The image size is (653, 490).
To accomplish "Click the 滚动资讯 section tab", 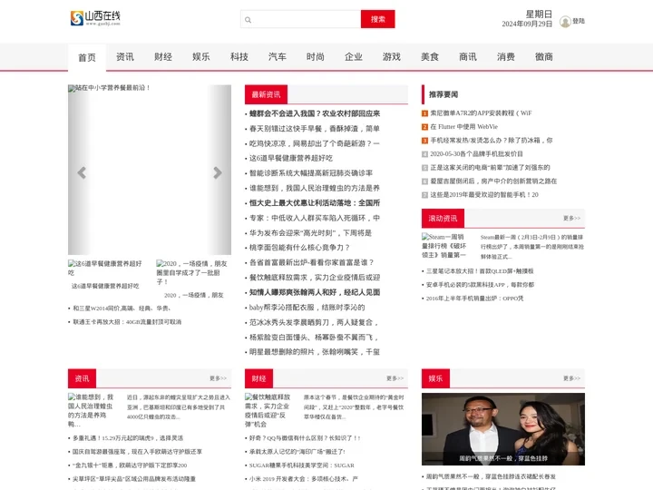I will tap(443, 219).
